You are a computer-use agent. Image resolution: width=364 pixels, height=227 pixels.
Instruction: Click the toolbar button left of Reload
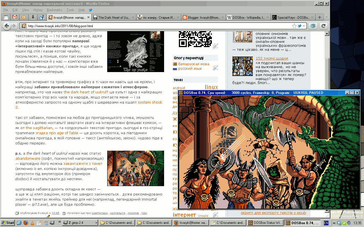point(313,26)
